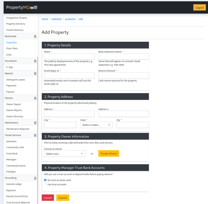Click the Create Owner button
This screenshot has width=208, height=204.
tap(109, 153)
